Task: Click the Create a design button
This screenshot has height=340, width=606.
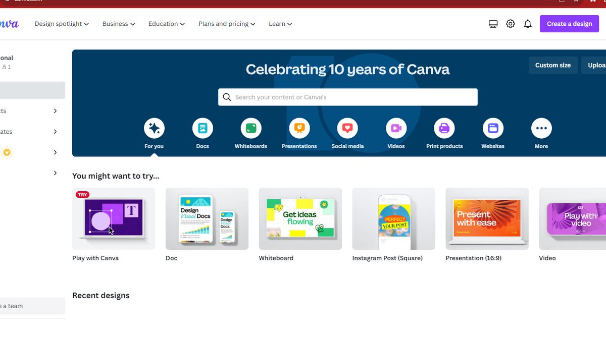Action: [x=569, y=24]
